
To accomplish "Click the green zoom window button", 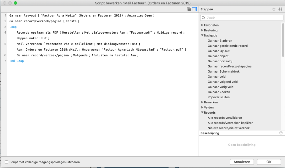I will click(x=15, y=3).
